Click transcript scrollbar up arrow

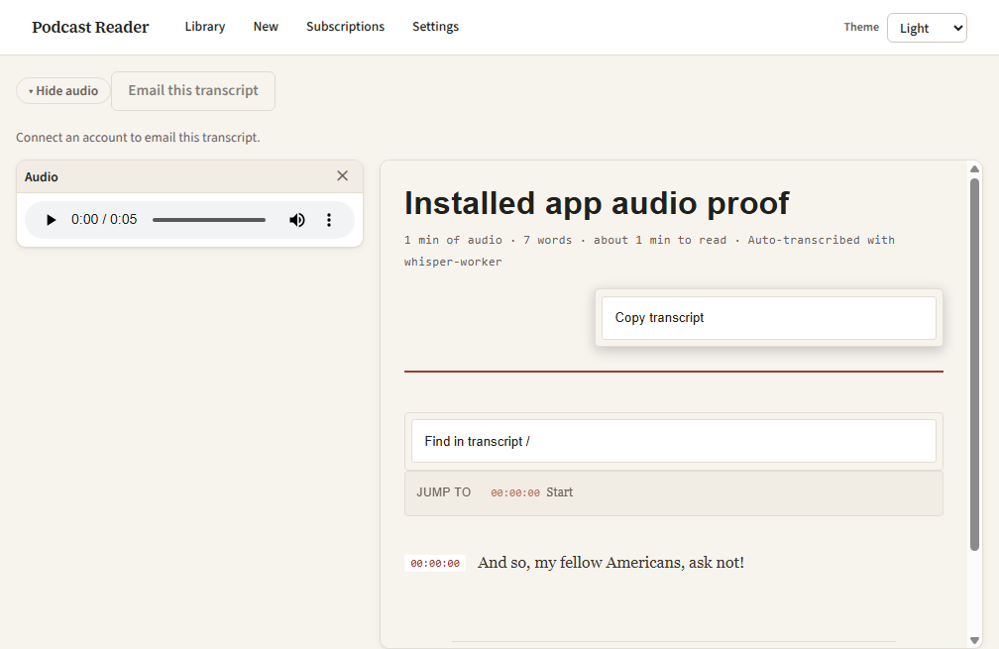(x=974, y=168)
